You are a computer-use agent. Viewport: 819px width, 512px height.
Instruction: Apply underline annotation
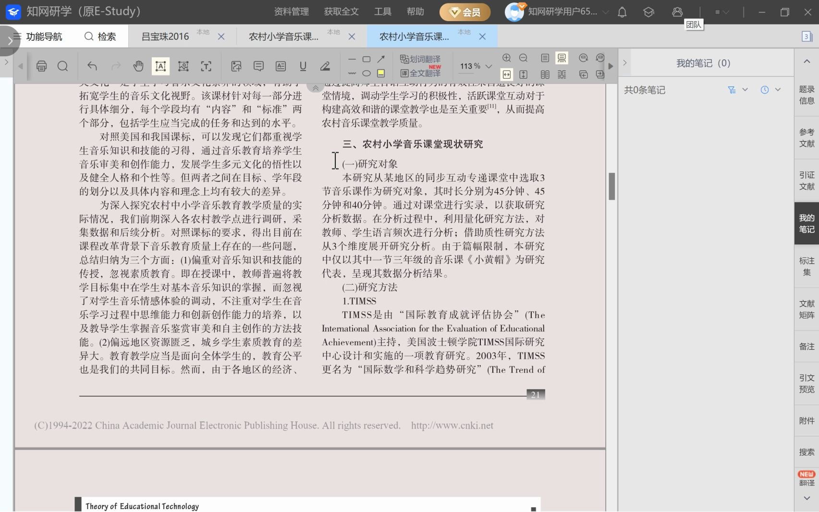303,66
